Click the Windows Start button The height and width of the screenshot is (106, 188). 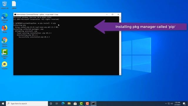coord(3,103)
